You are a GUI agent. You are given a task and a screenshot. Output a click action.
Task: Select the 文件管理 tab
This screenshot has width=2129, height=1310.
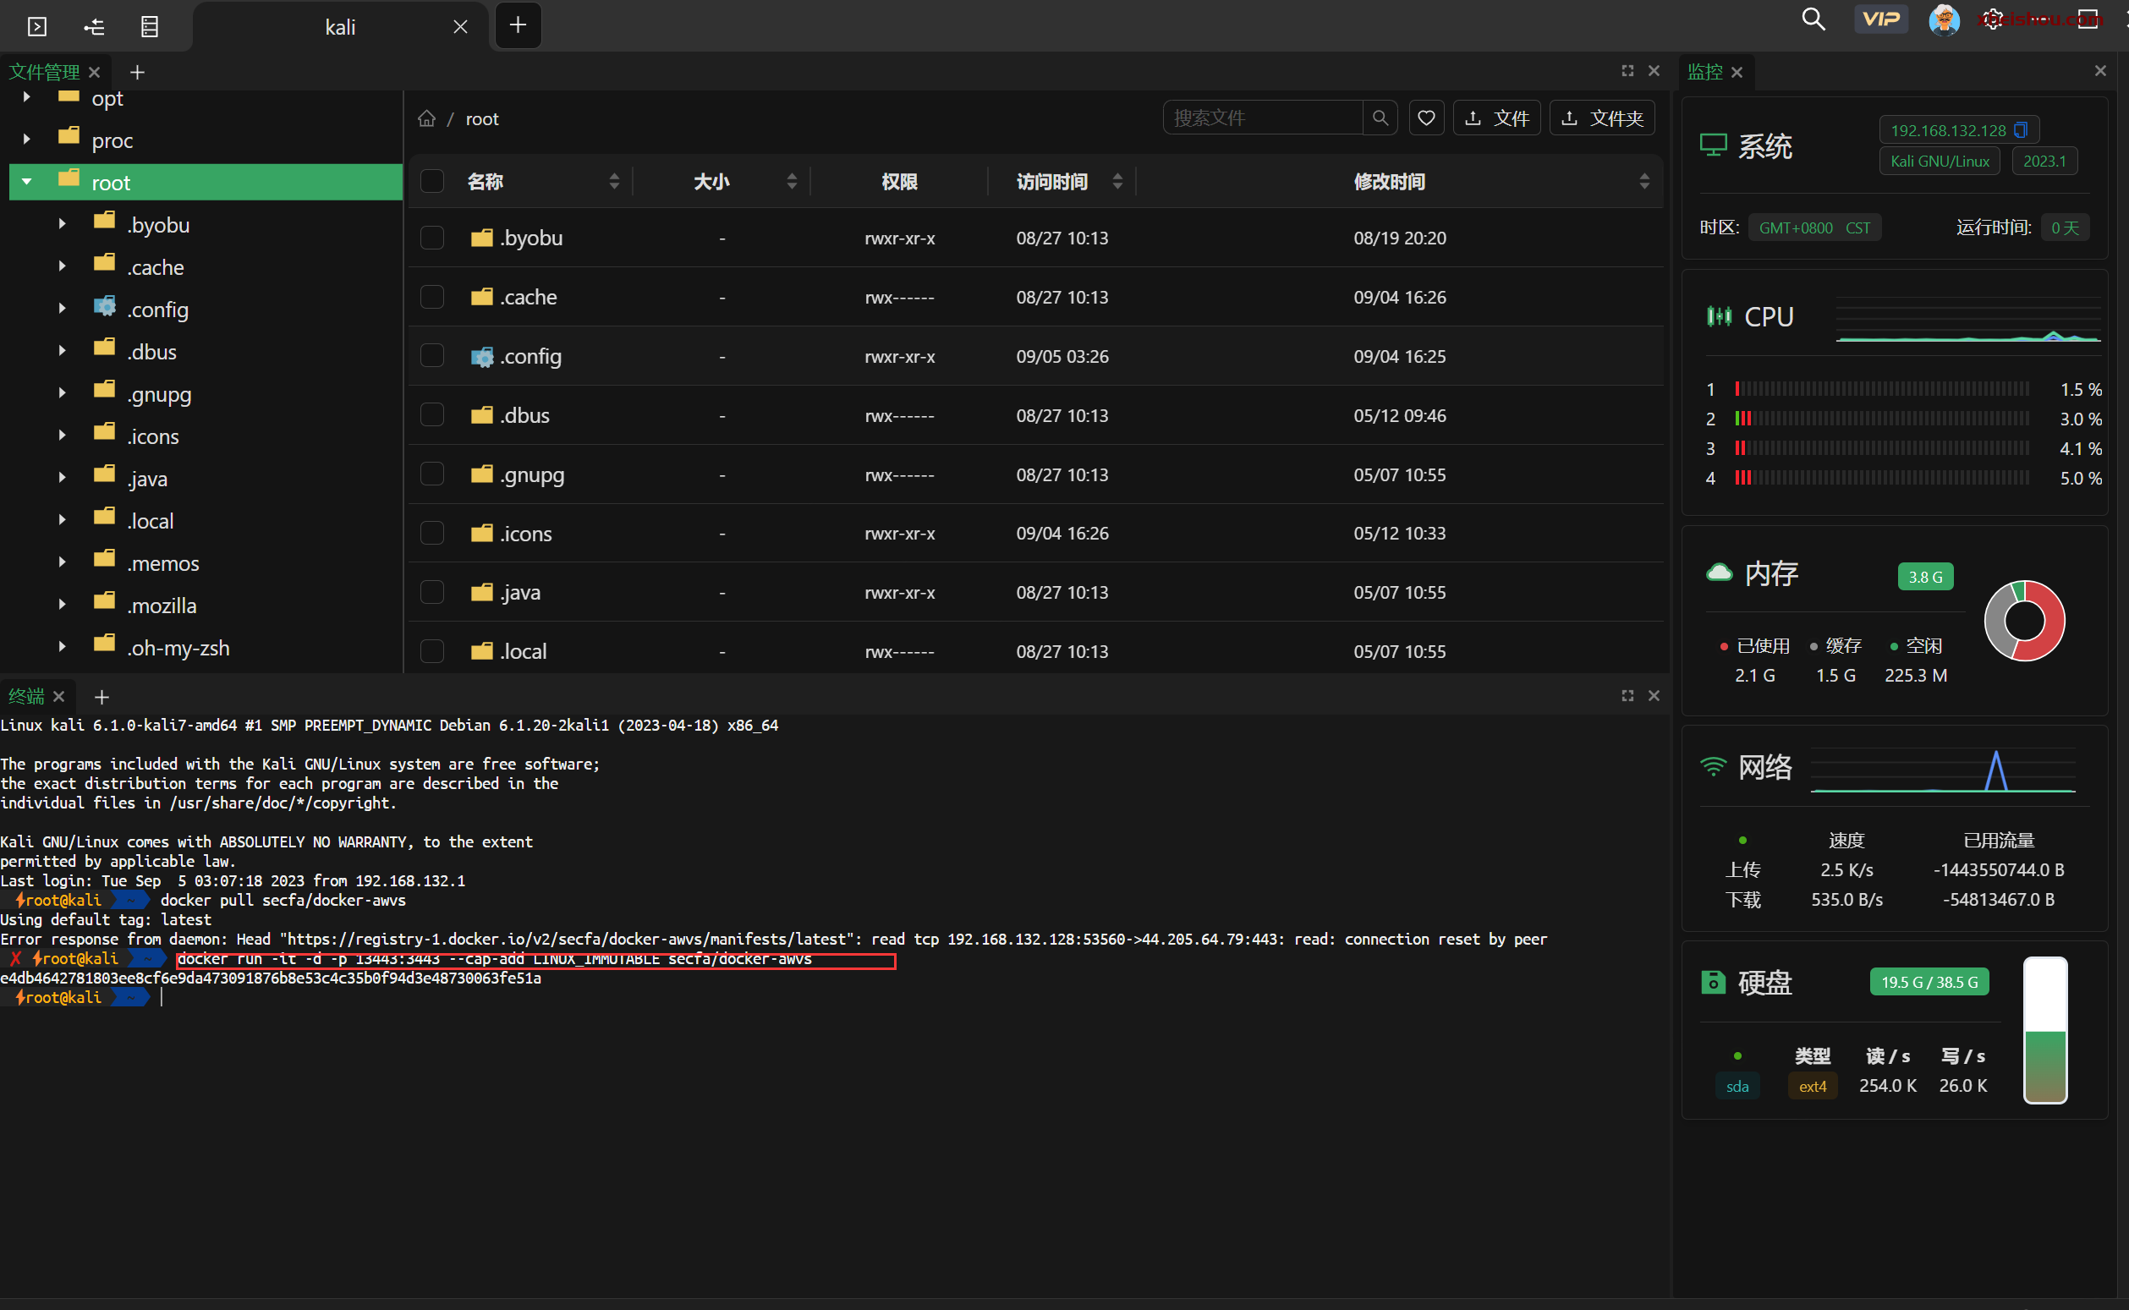point(44,72)
